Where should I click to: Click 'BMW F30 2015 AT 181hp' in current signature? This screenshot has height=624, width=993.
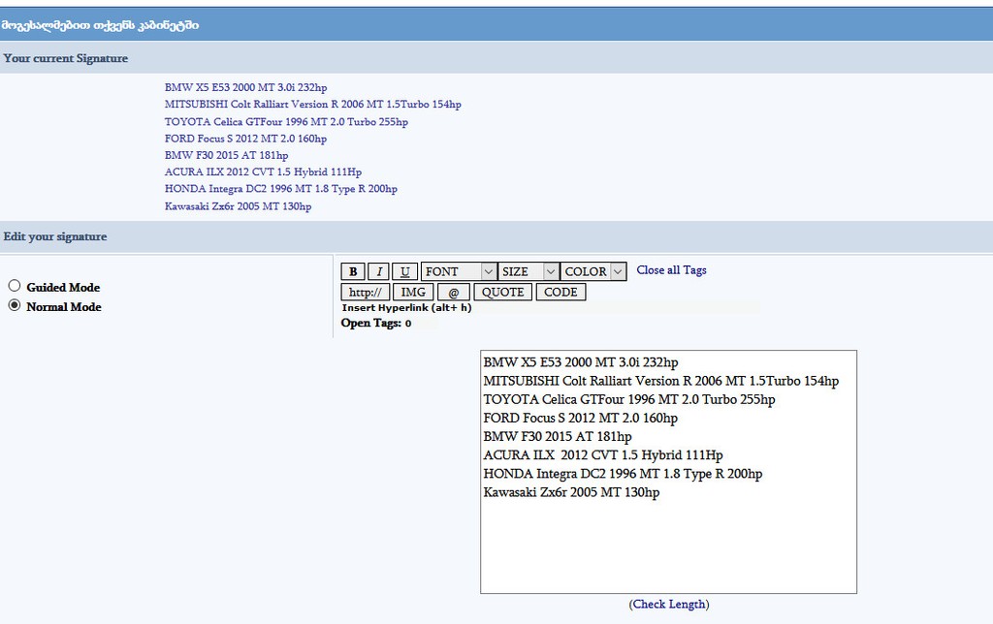pyautogui.click(x=226, y=155)
